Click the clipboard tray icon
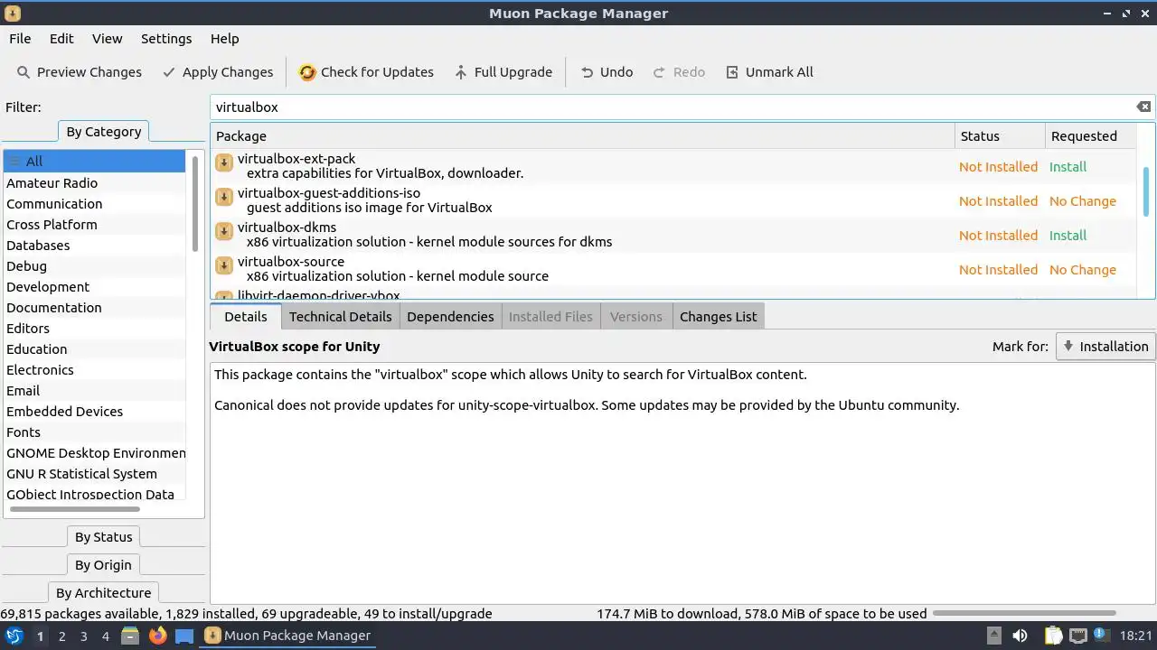Image resolution: width=1157 pixels, height=650 pixels. 1053,636
